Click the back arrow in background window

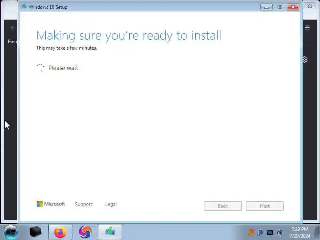[x=13, y=28]
